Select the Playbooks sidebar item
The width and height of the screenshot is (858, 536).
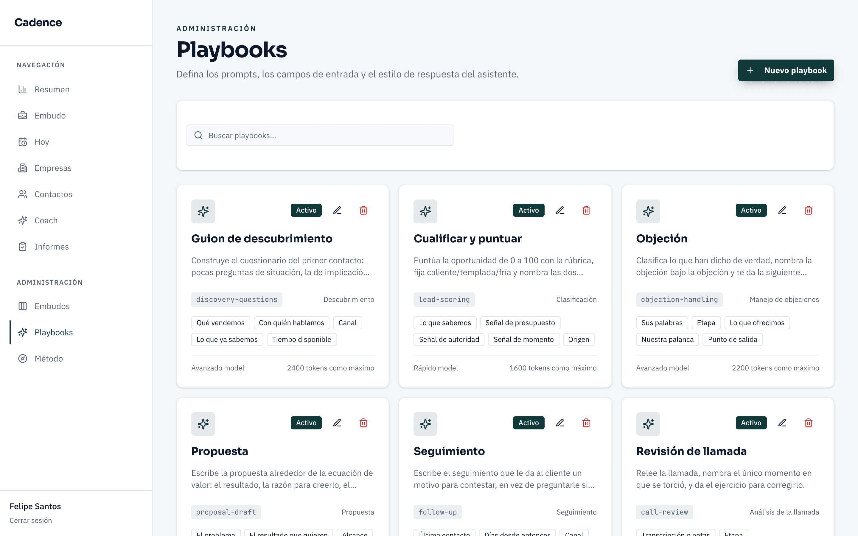pyautogui.click(x=76, y=333)
